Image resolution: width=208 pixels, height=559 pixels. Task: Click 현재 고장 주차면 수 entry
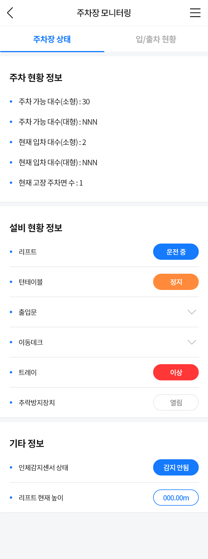[51, 183]
